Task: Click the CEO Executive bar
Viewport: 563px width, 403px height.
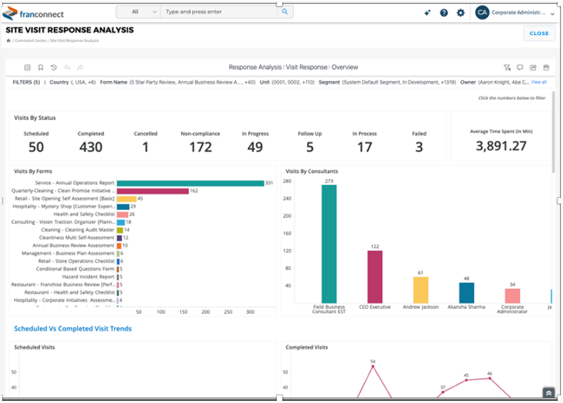Action: click(x=375, y=277)
